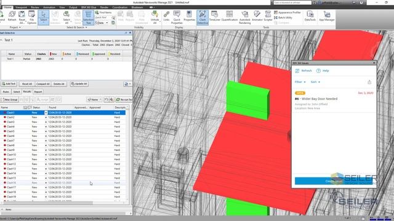Click the Delete All button
The height and width of the screenshot is (221, 394).
tap(59, 84)
